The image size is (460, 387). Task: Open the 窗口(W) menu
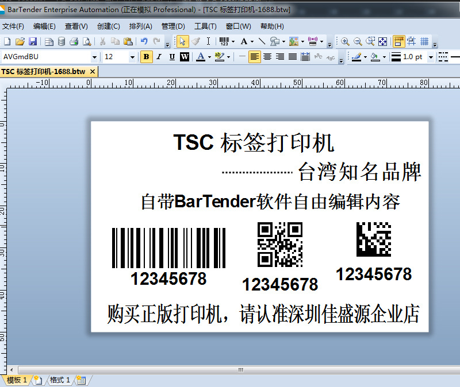point(239,26)
